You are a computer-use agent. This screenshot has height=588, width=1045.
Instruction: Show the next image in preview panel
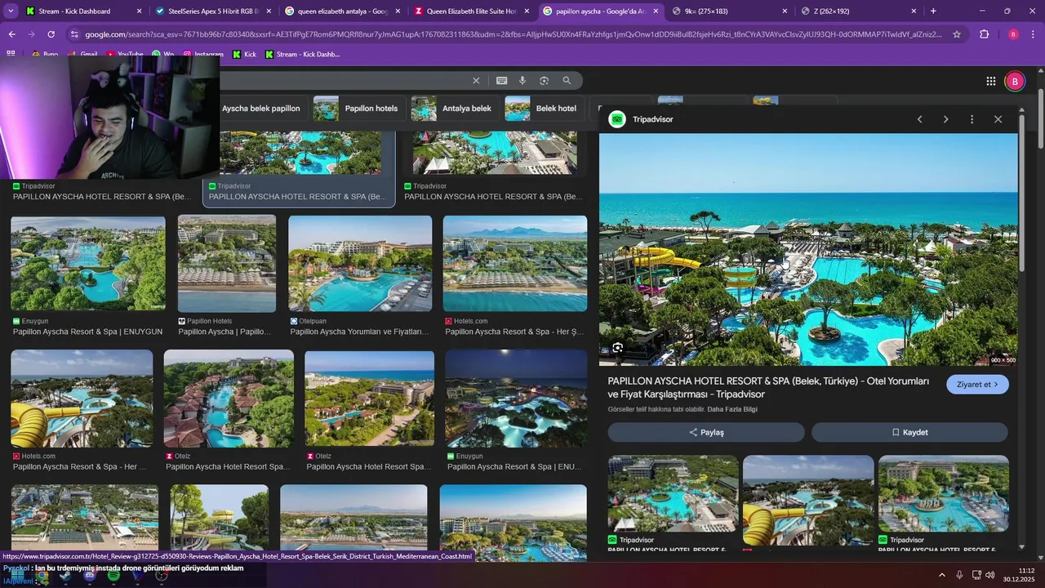(x=945, y=119)
